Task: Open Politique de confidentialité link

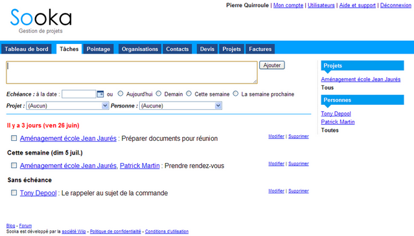Action: coord(115,231)
